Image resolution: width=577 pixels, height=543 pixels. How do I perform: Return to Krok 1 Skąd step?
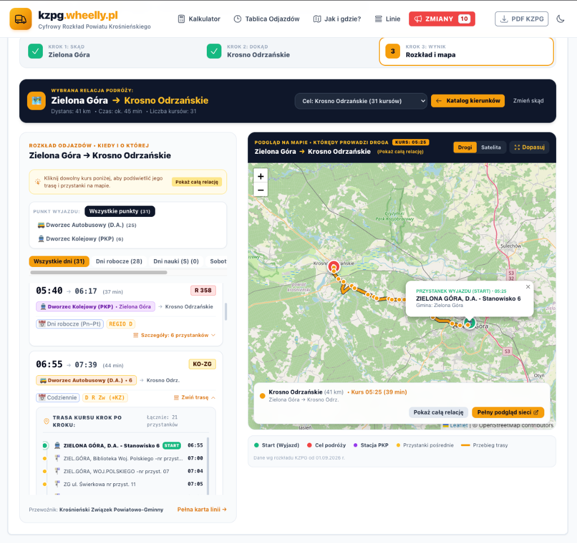(109, 51)
